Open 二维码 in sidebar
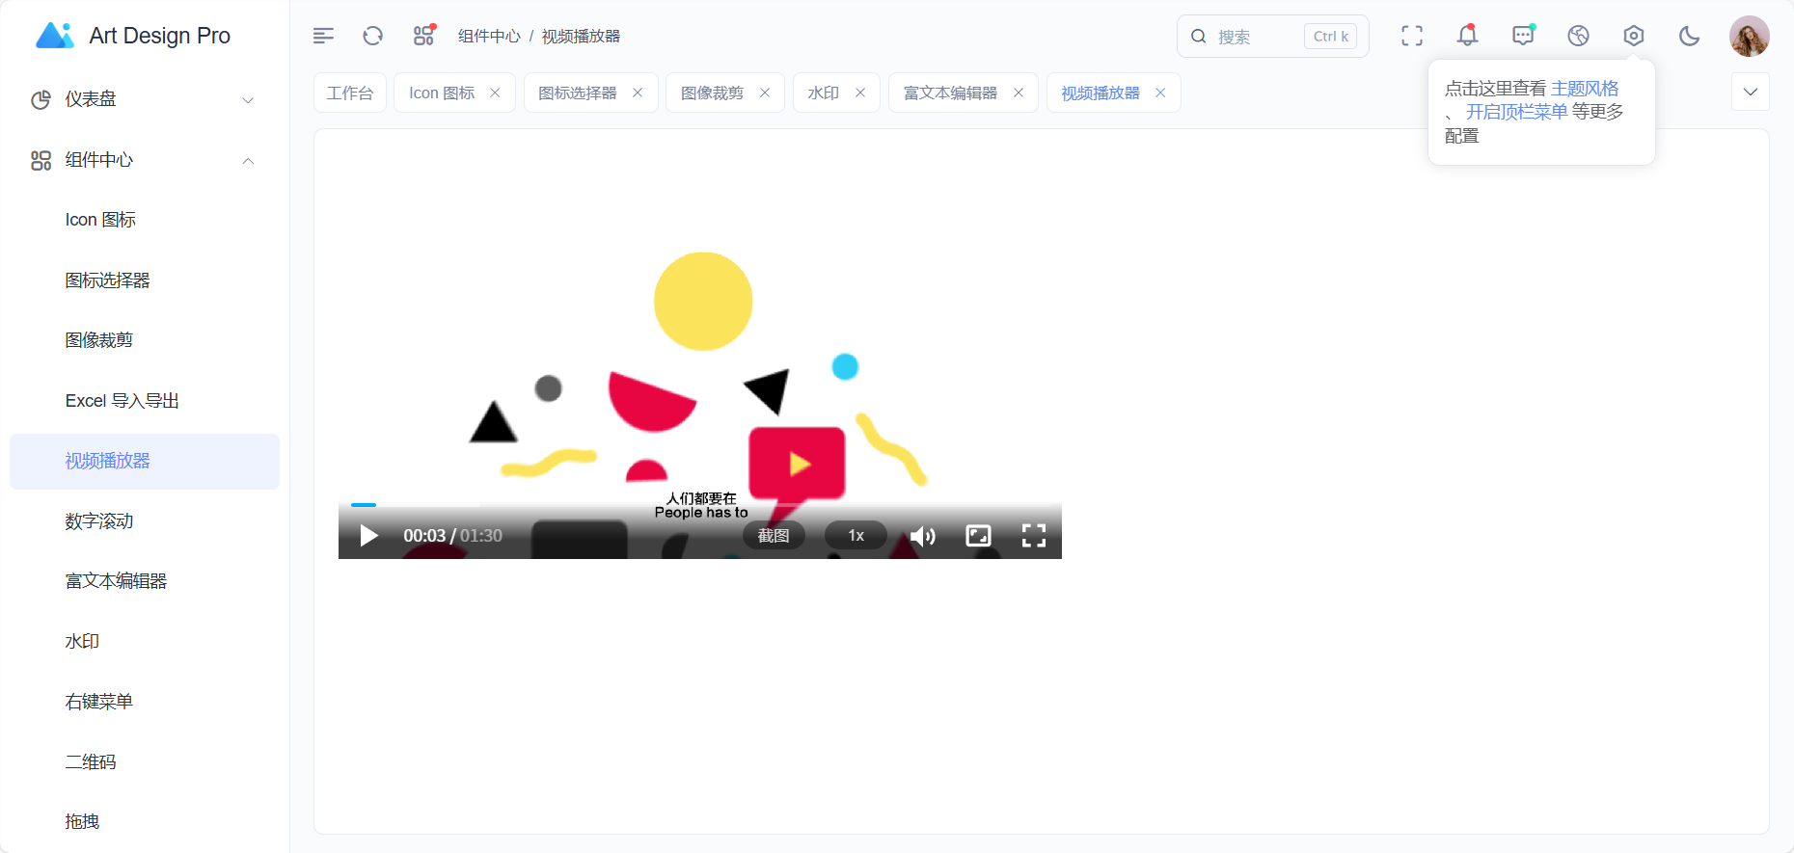Image resolution: width=1794 pixels, height=853 pixels. [145, 762]
